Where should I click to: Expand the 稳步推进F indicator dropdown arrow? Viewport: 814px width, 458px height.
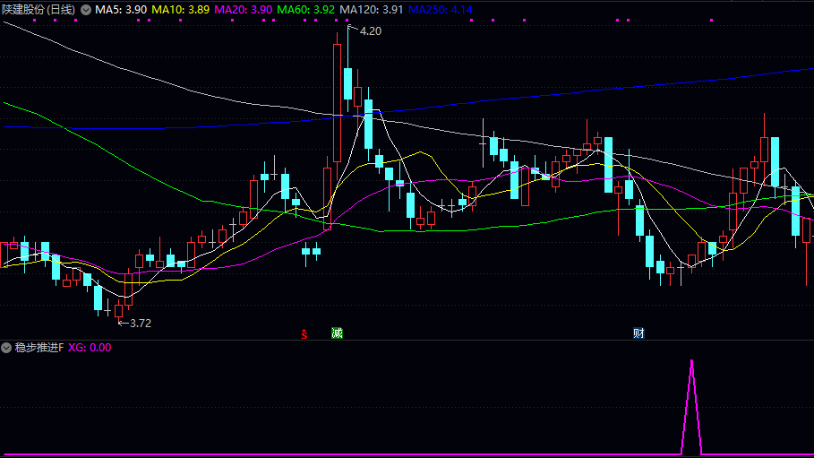coord(7,347)
